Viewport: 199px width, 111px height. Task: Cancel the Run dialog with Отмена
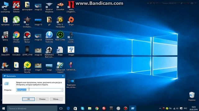click(42, 99)
